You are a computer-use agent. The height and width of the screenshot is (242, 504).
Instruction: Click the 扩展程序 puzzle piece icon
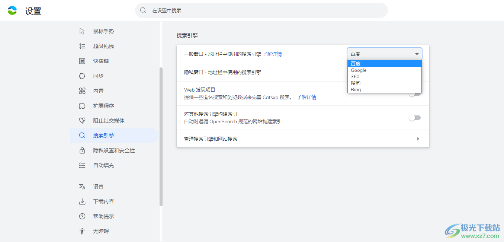[x=82, y=106]
